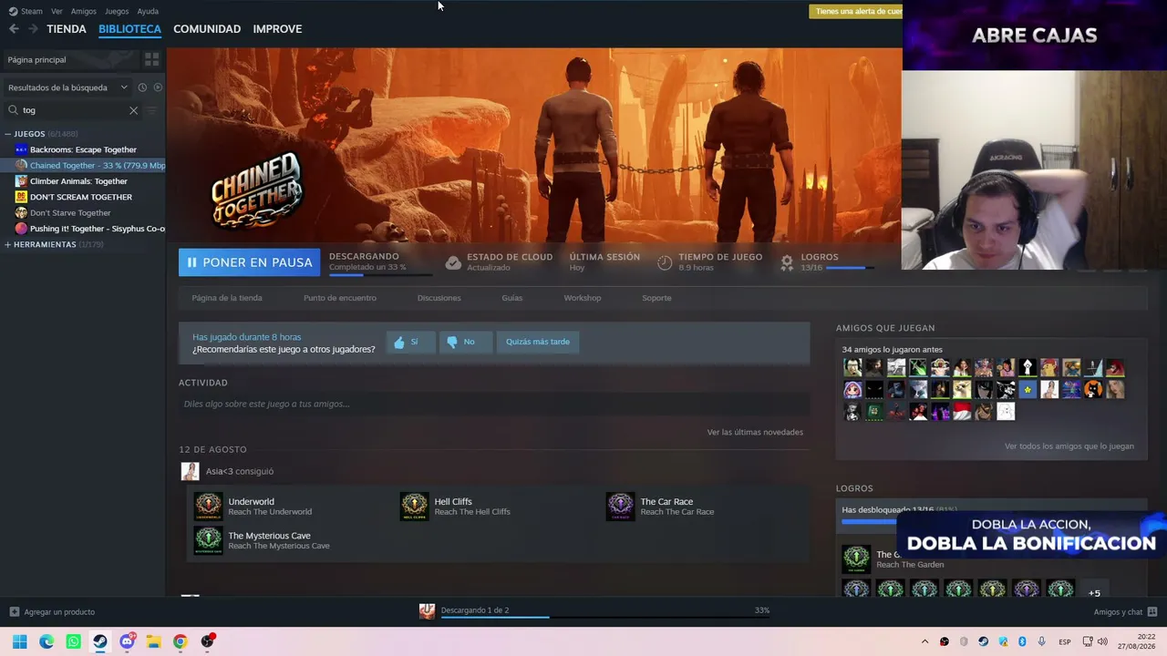Open Amigos y chat friends icon
This screenshot has width=1167, height=656.
1152,612
